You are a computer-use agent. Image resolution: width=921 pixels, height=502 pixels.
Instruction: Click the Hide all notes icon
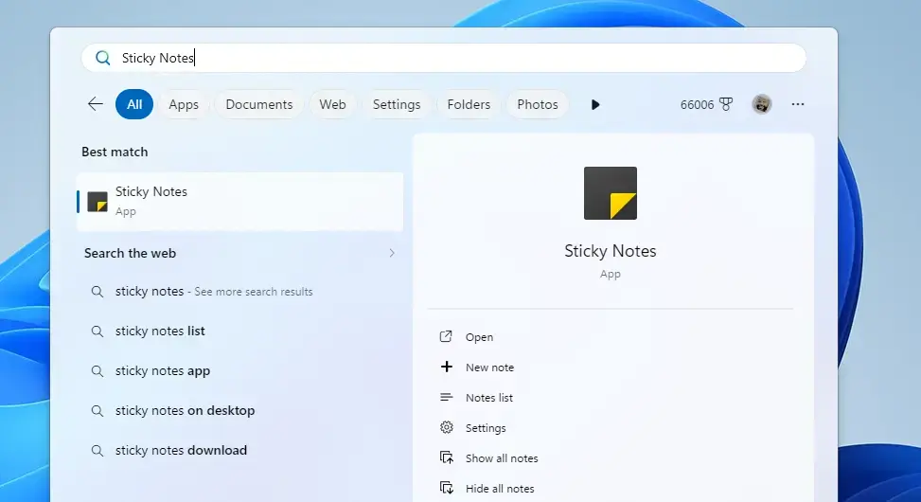point(447,488)
